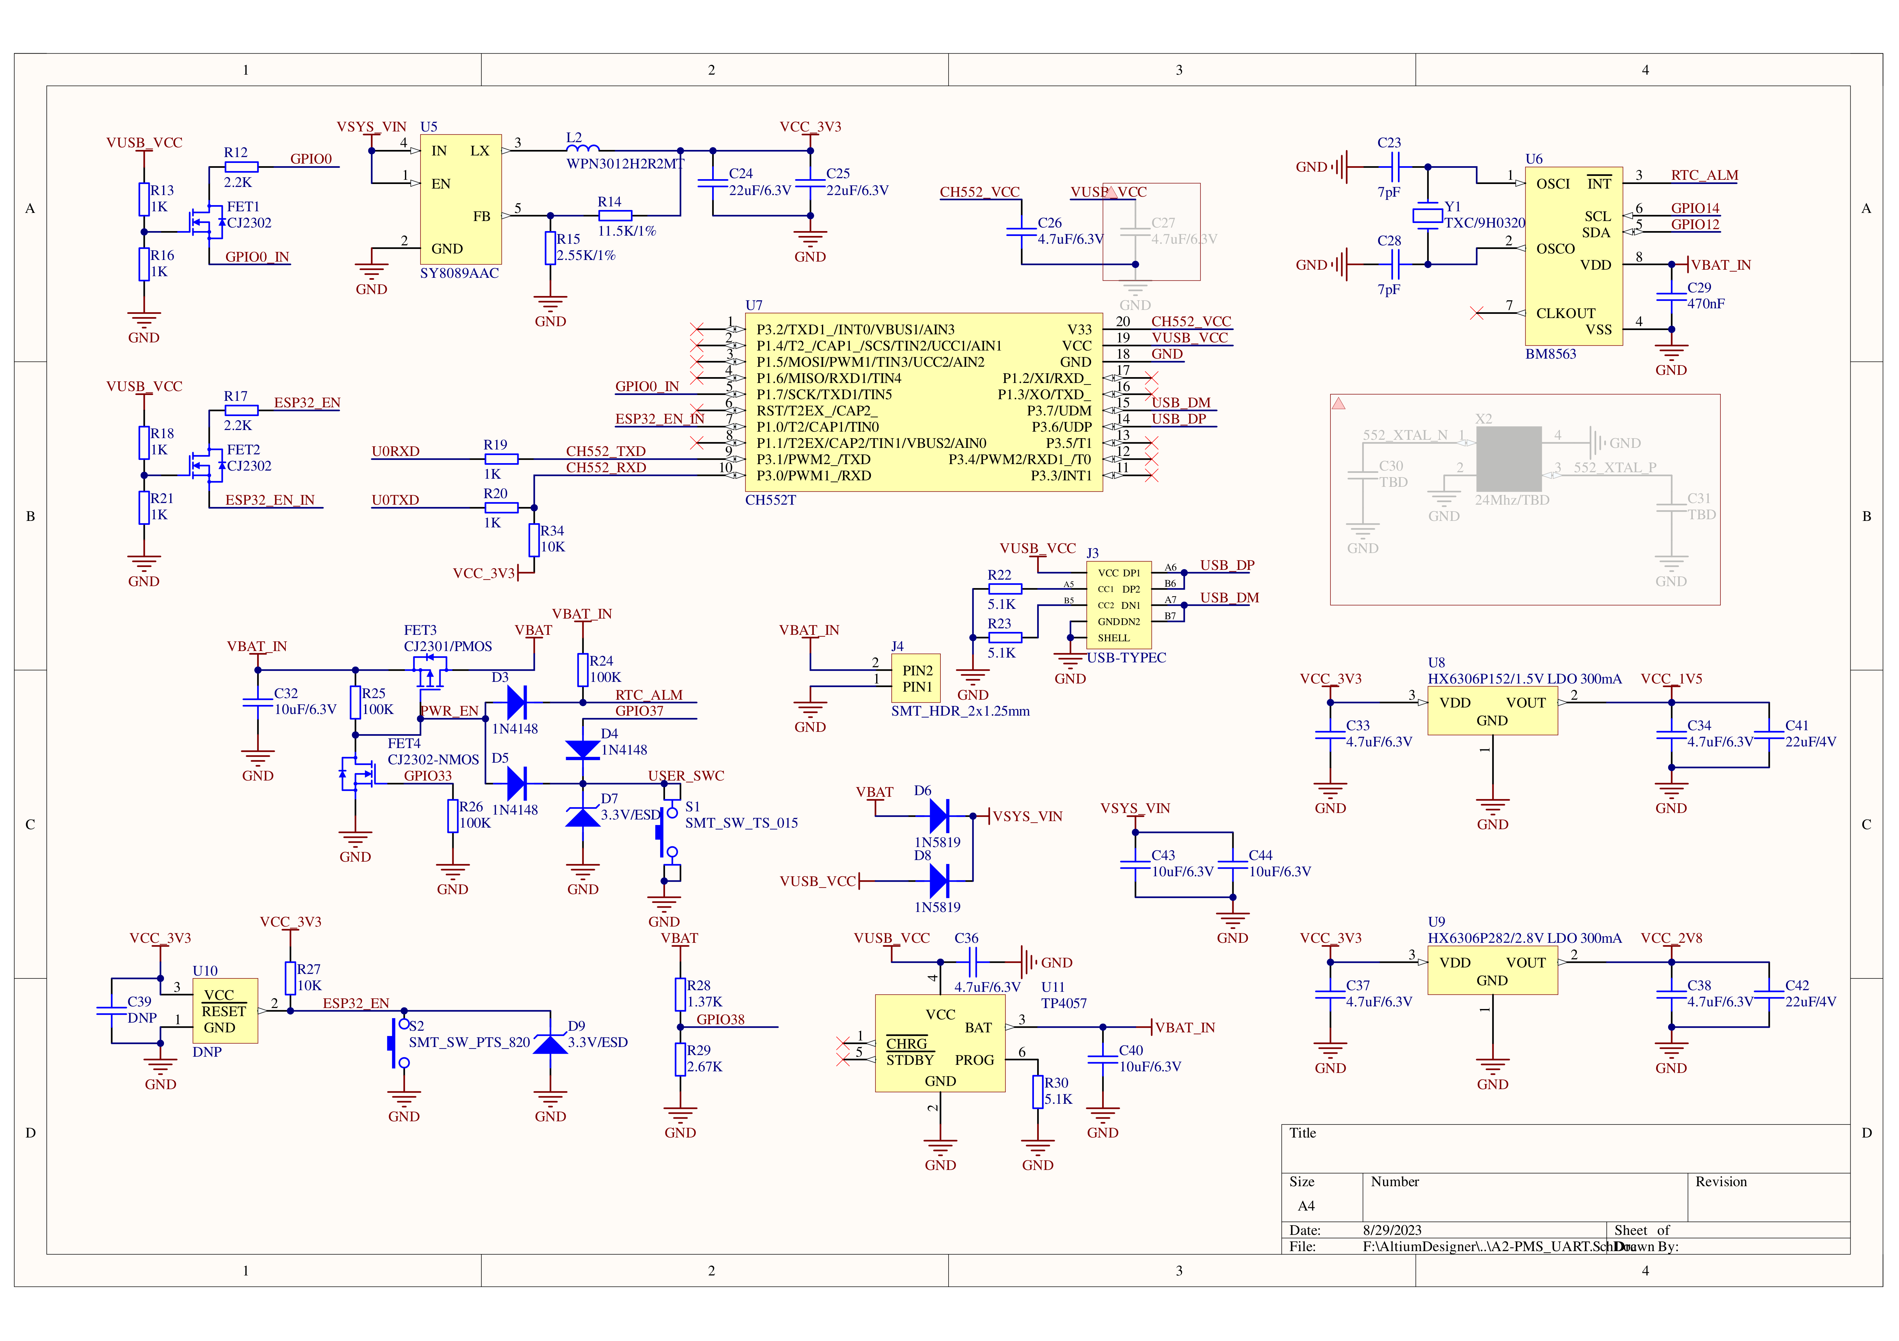Click the 'VCC_1V5' net label

(1672, 679)
